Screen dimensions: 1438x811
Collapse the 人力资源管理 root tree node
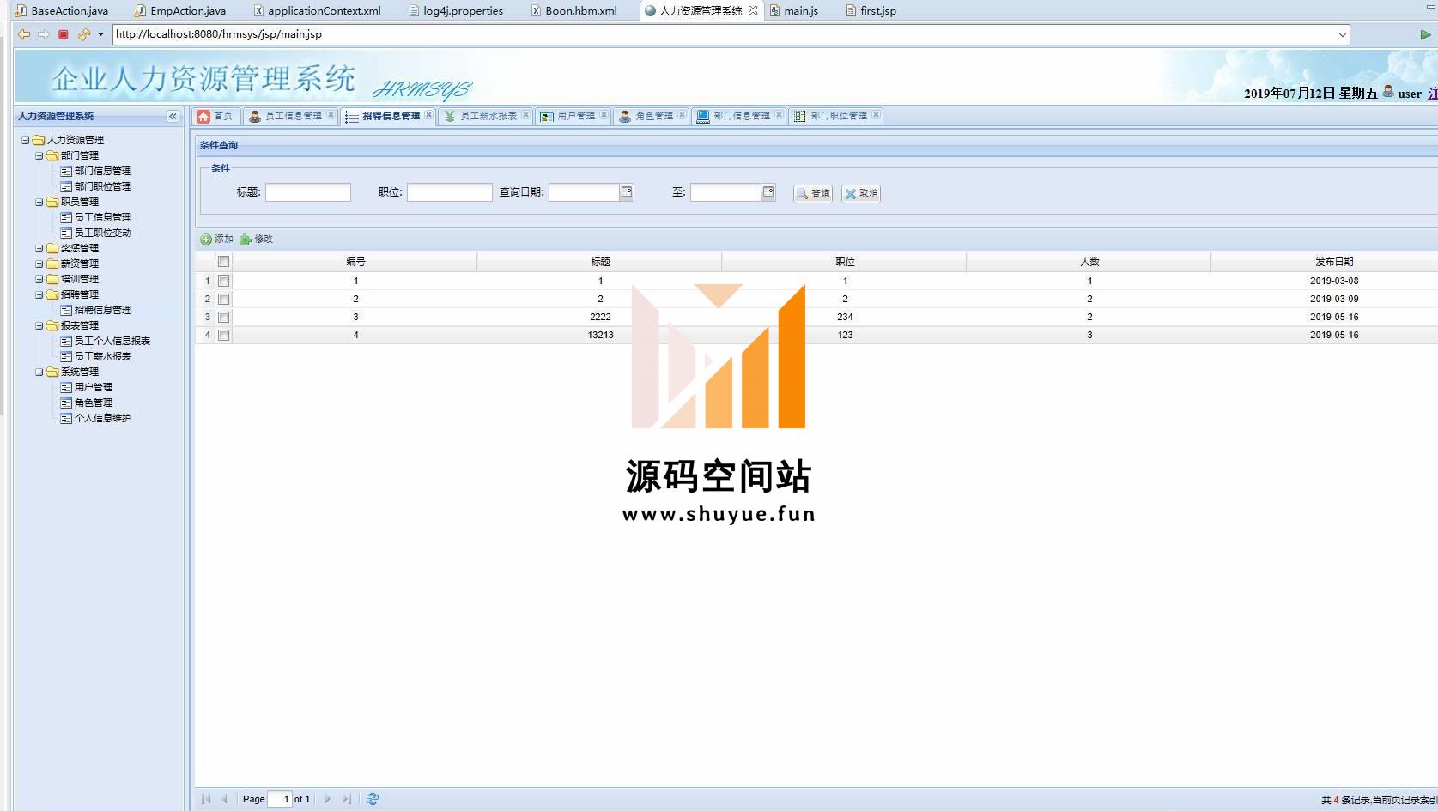point(26,140)
